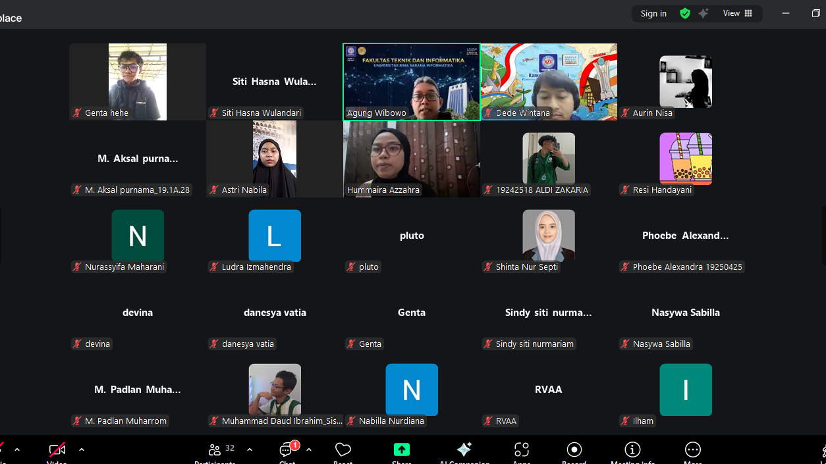Click the sparkle icon next to View
The height and width of the screenshot is (464, 826).
[703, 13]
